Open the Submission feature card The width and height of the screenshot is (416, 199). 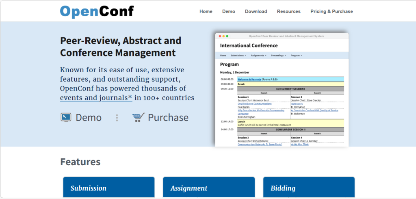click(109, 188)
